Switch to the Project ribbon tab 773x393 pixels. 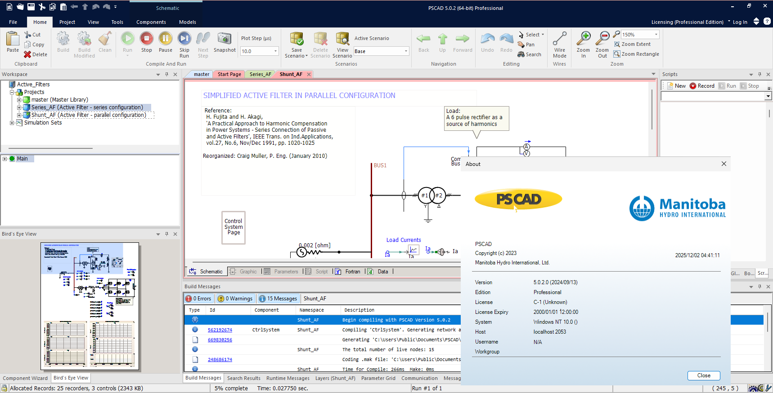coord(67,22)
